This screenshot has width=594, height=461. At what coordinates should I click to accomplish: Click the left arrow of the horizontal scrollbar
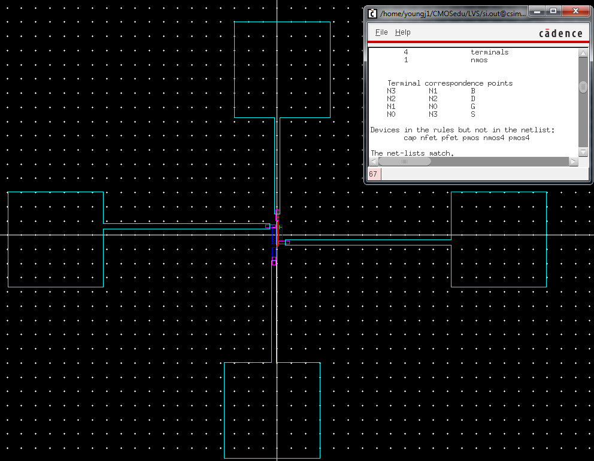(x=372, y=160)
